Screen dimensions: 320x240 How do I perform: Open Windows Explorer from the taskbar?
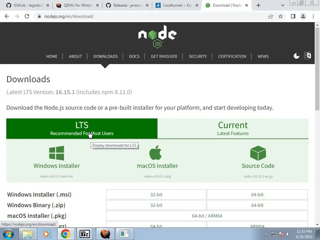click(28, 234)
